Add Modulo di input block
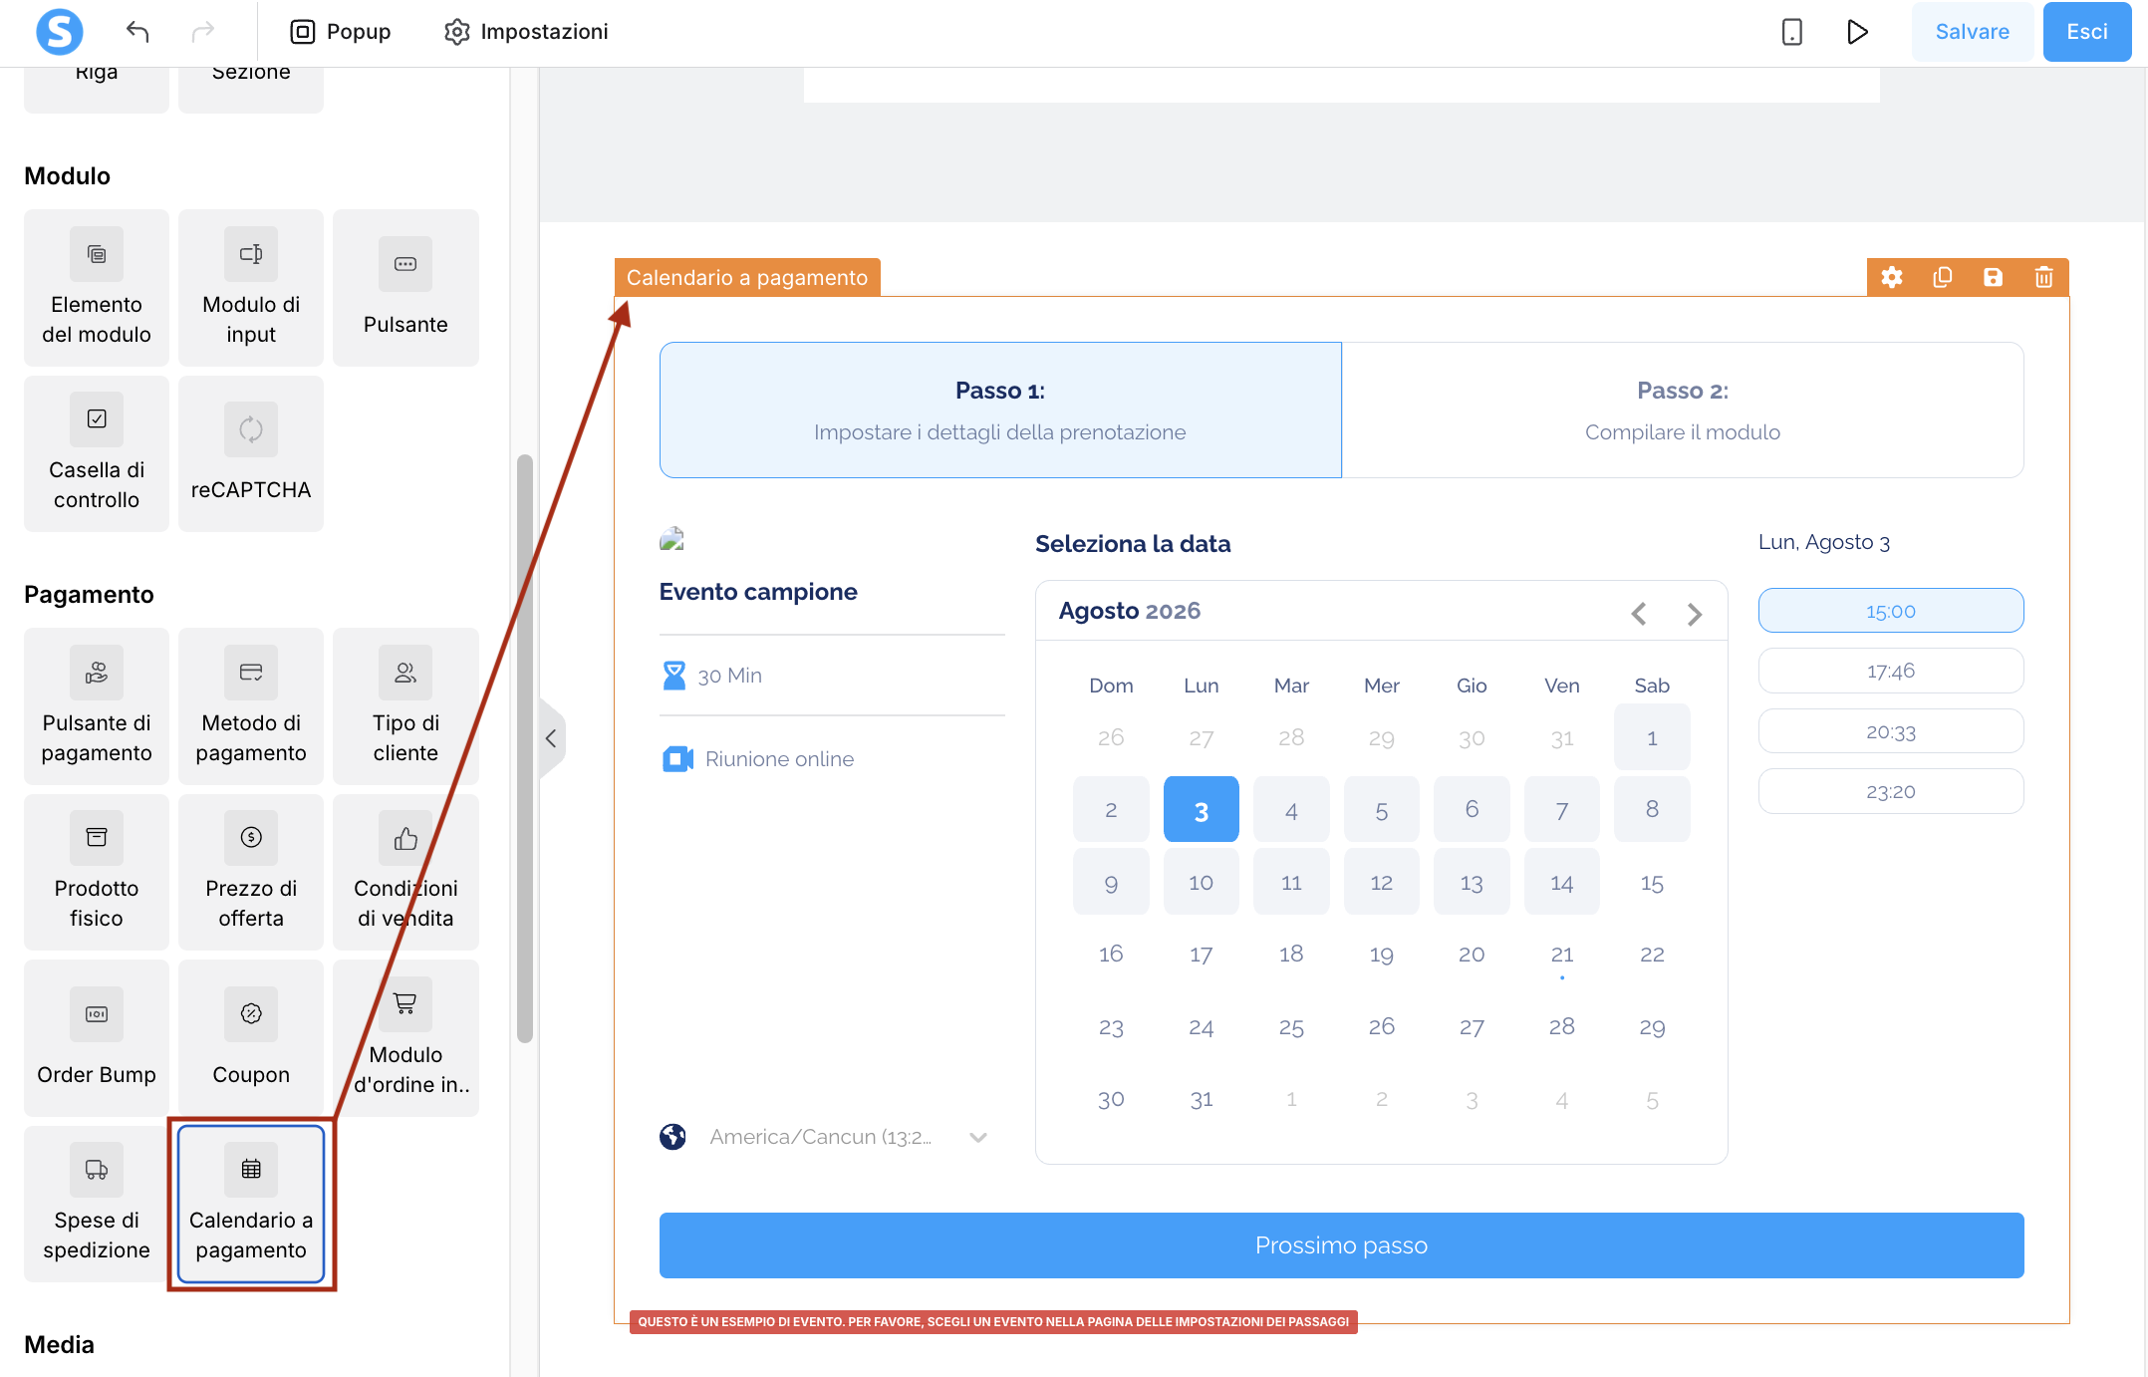 pyautogui.click(x=251, y=287)
